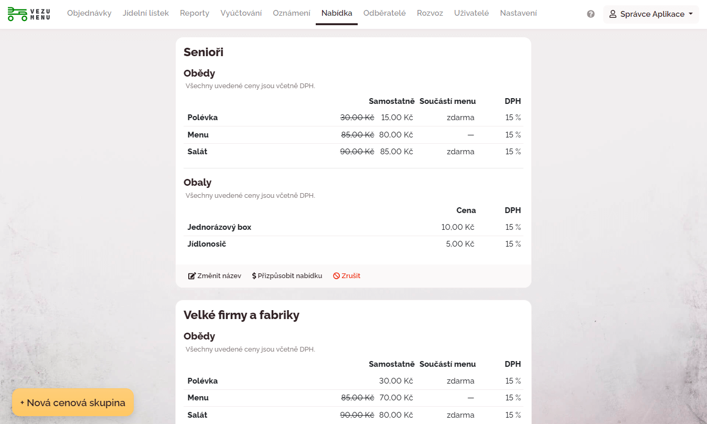Go to Uživatelé tab
The height and width of the screenshot is (424, 707).
pos(472,13)
